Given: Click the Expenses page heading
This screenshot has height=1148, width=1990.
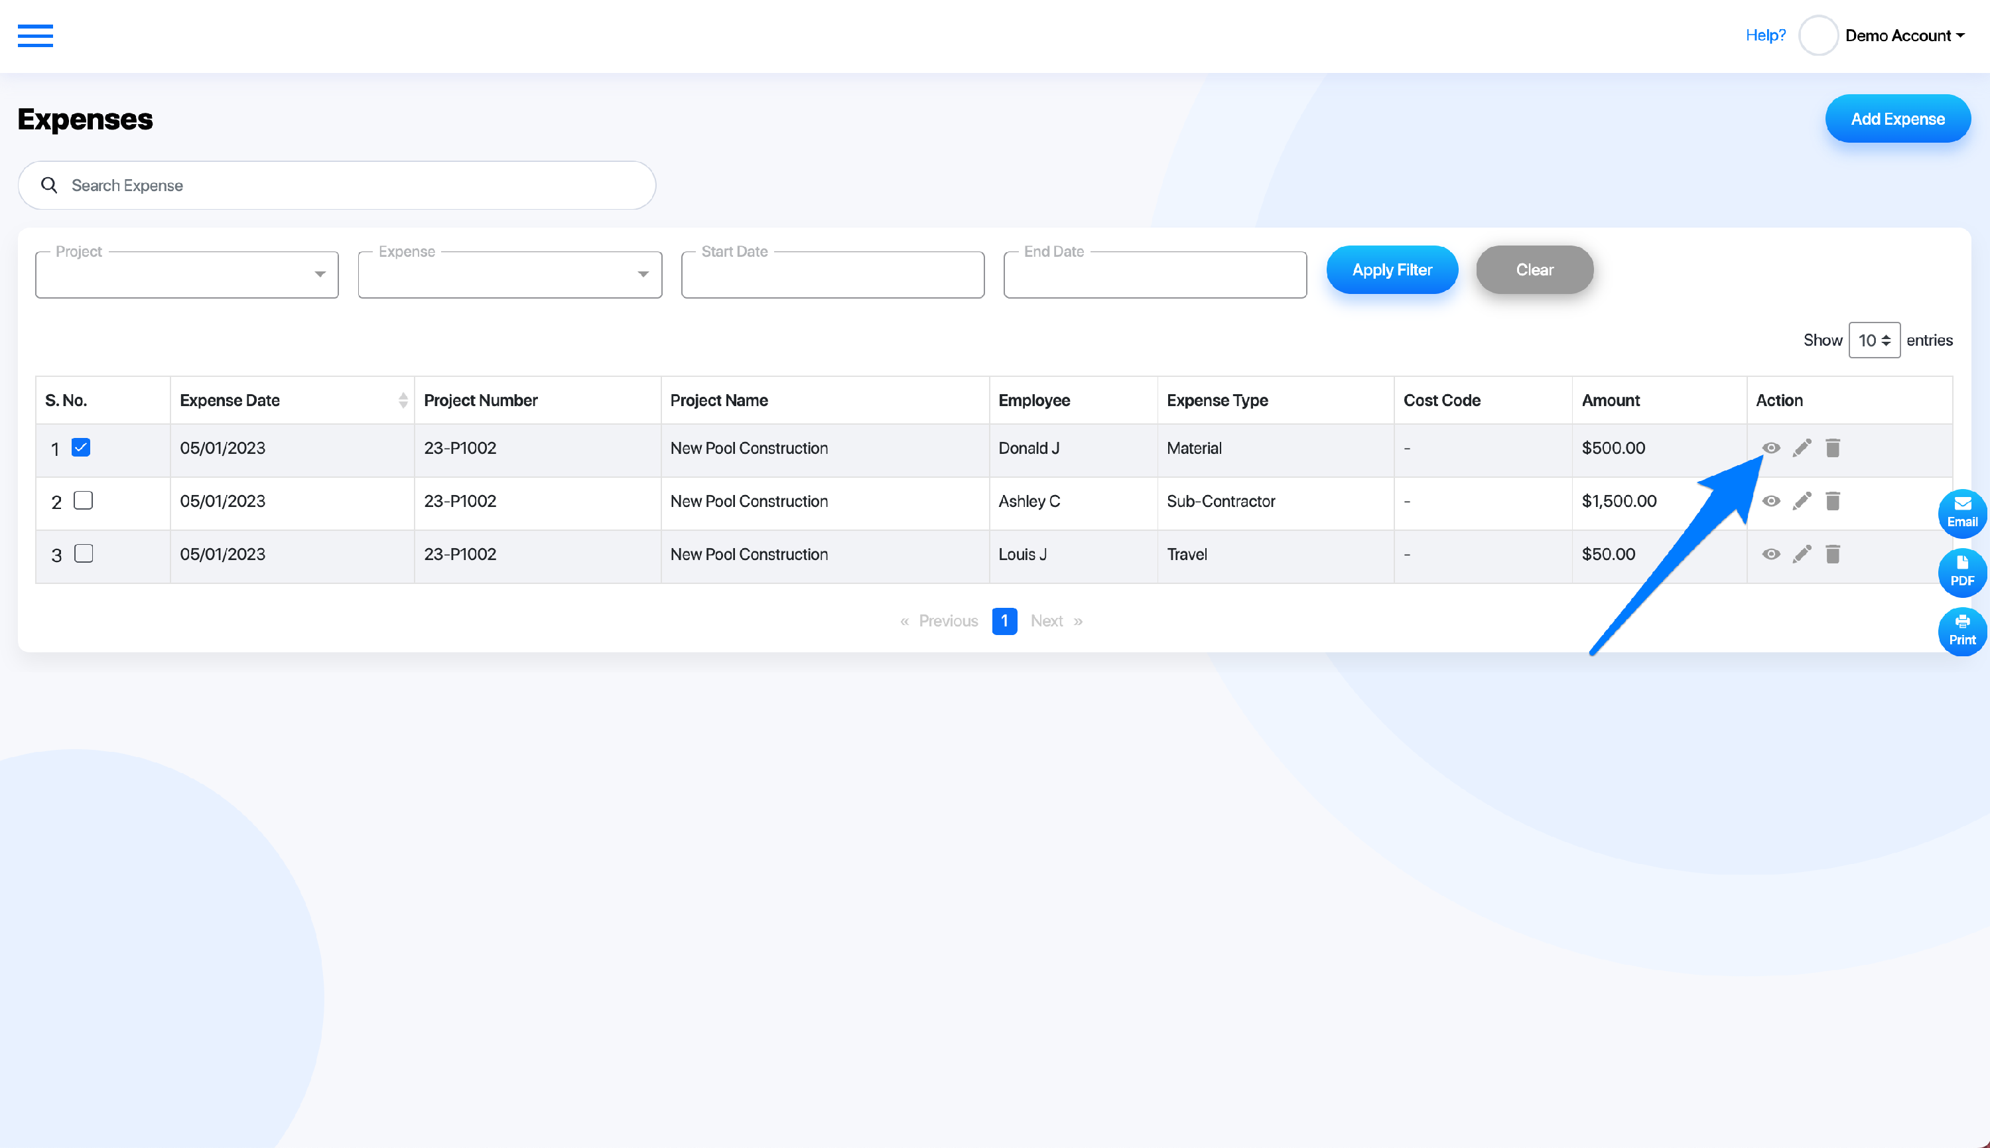Looking at the screenshot, I should click(85, 119).
